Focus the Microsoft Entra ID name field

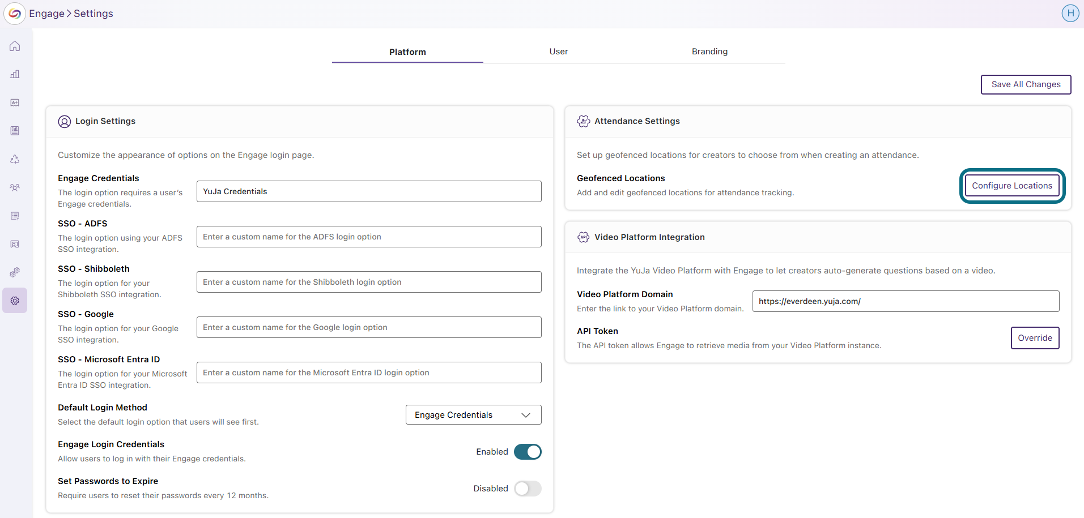pyautogui.click(x=369, y=373)
